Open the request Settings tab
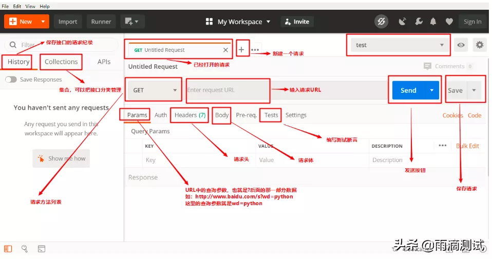Screen dimensions: 492x259 [296, 115]
